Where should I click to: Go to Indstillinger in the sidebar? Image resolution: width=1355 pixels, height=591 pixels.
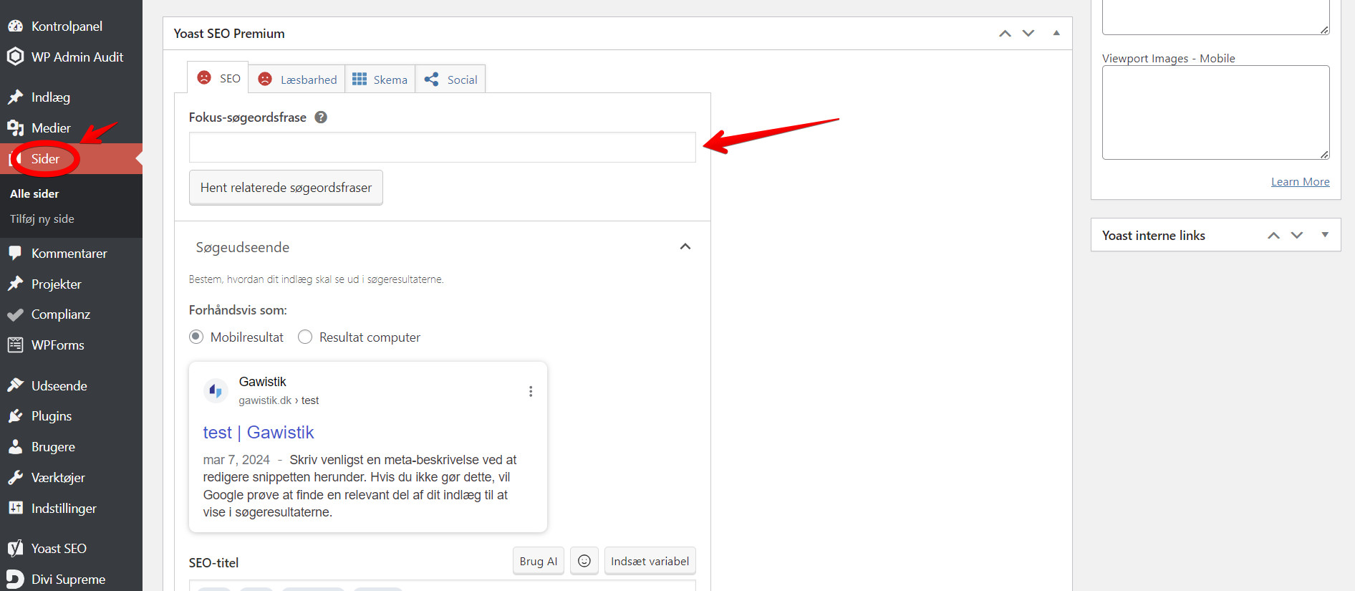pos(64,509)
